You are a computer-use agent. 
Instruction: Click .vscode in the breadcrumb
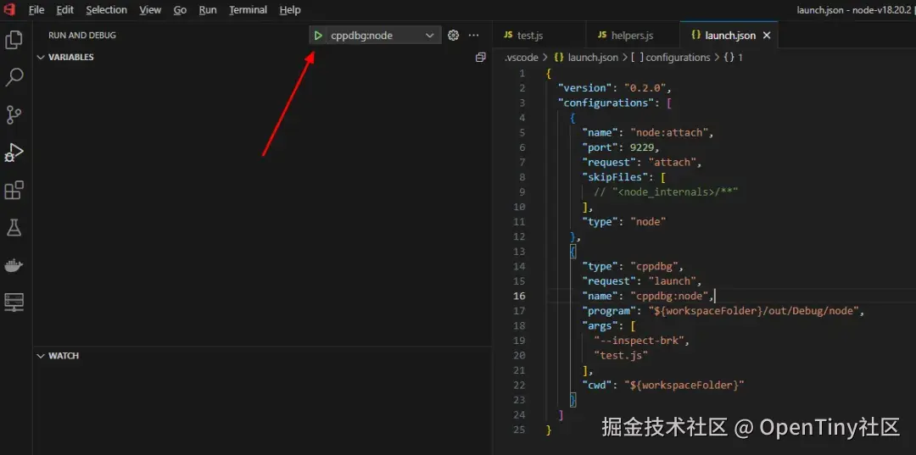(521, 57)
